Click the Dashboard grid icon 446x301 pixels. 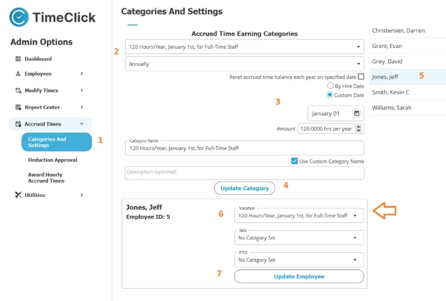[18, 59]
